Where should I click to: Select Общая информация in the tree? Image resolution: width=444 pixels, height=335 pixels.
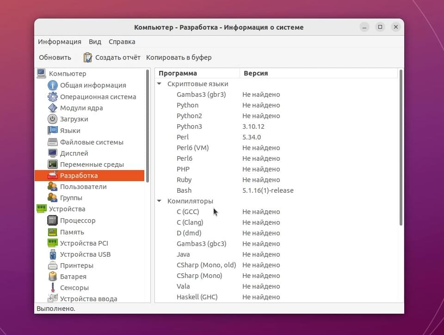click(x=93, y=85)
